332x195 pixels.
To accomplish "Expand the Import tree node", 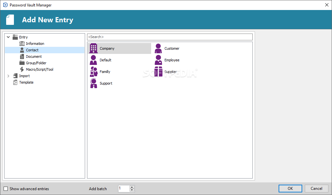I will tap(8, 76).
